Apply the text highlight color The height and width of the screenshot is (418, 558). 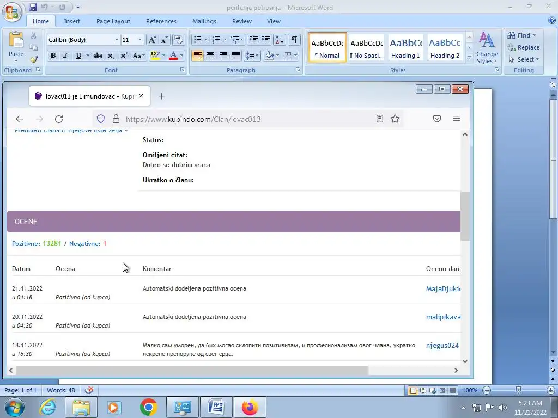tap(155, 56)
